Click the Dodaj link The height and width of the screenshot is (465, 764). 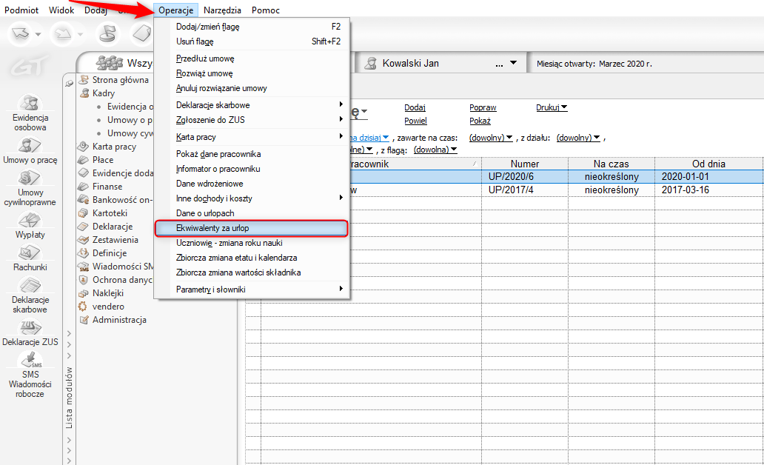point(415,107)
